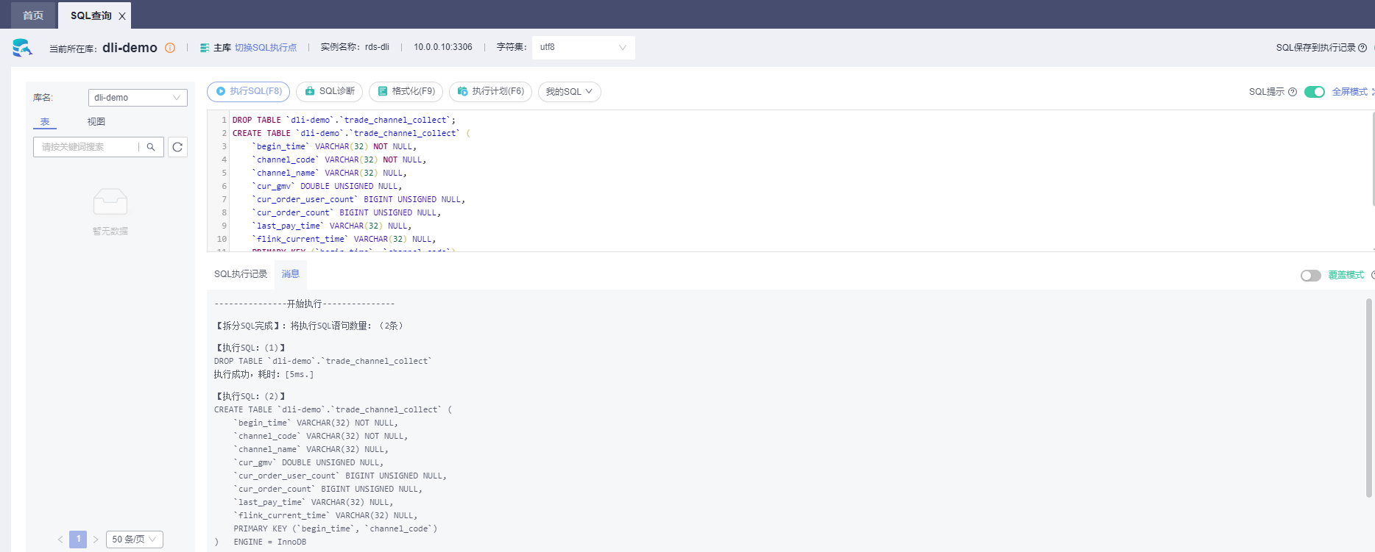Viewport: 1375px width, 552px height.
Task: Click the 覆盖模式 label link
Action: pos(1346,276)
